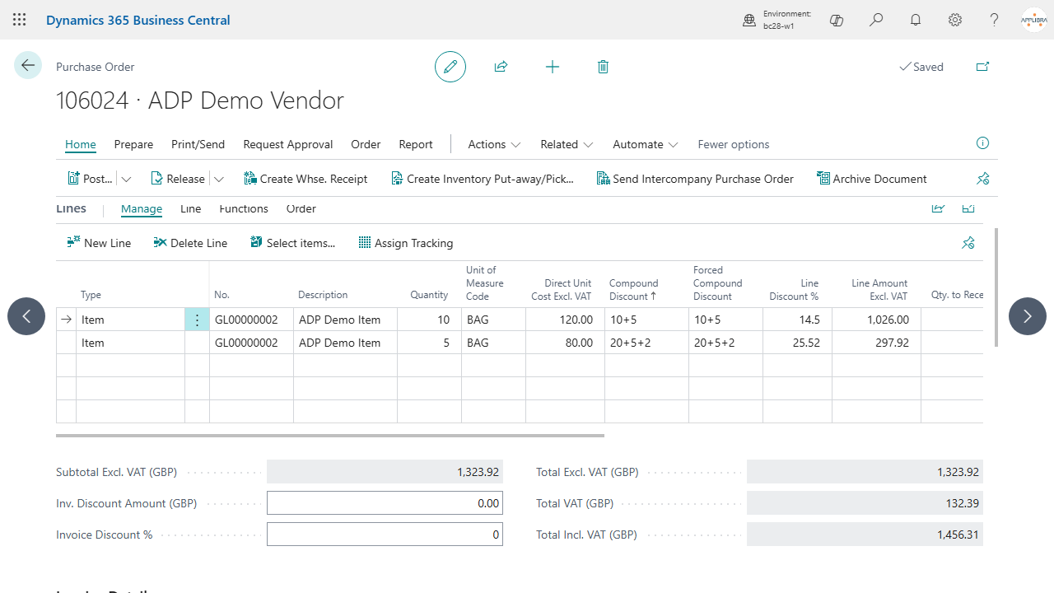Viewport: 1054px width, 593px height.
Task: Open row options for first line
Action: (197, 320)
